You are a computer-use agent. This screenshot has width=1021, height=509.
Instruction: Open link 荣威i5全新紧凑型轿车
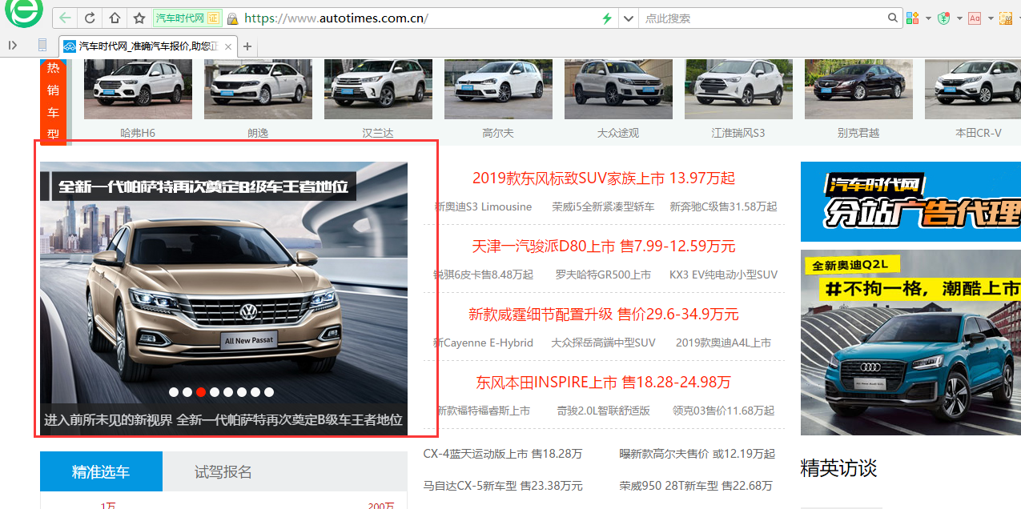(x=603, y=206)
